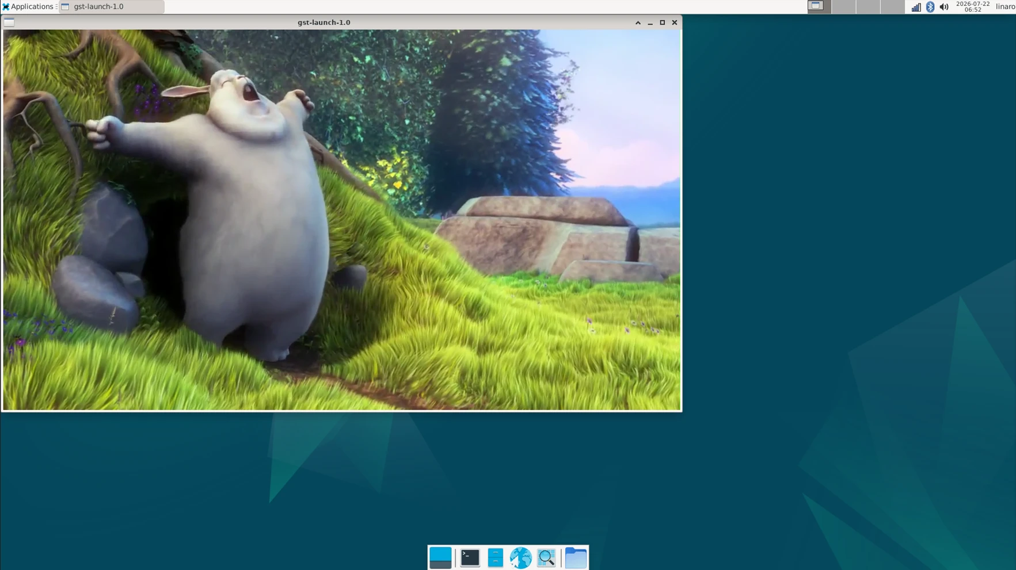This screenshot has height=570, width=1016.
Task: Switch to the fourth workspace
Action: click(893, 6)
